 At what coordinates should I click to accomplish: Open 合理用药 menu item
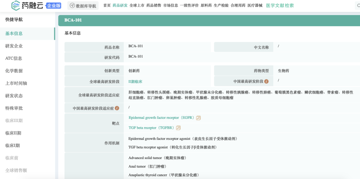[238, 6]
